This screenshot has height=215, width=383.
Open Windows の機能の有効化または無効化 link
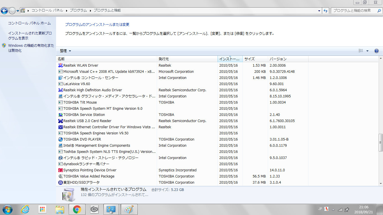[31, 48]
